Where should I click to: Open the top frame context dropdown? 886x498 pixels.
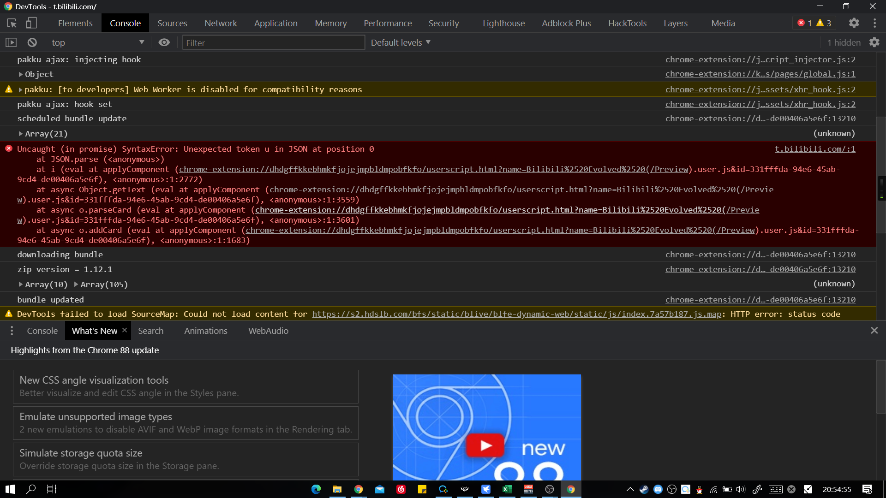click(x=97, y=42)
